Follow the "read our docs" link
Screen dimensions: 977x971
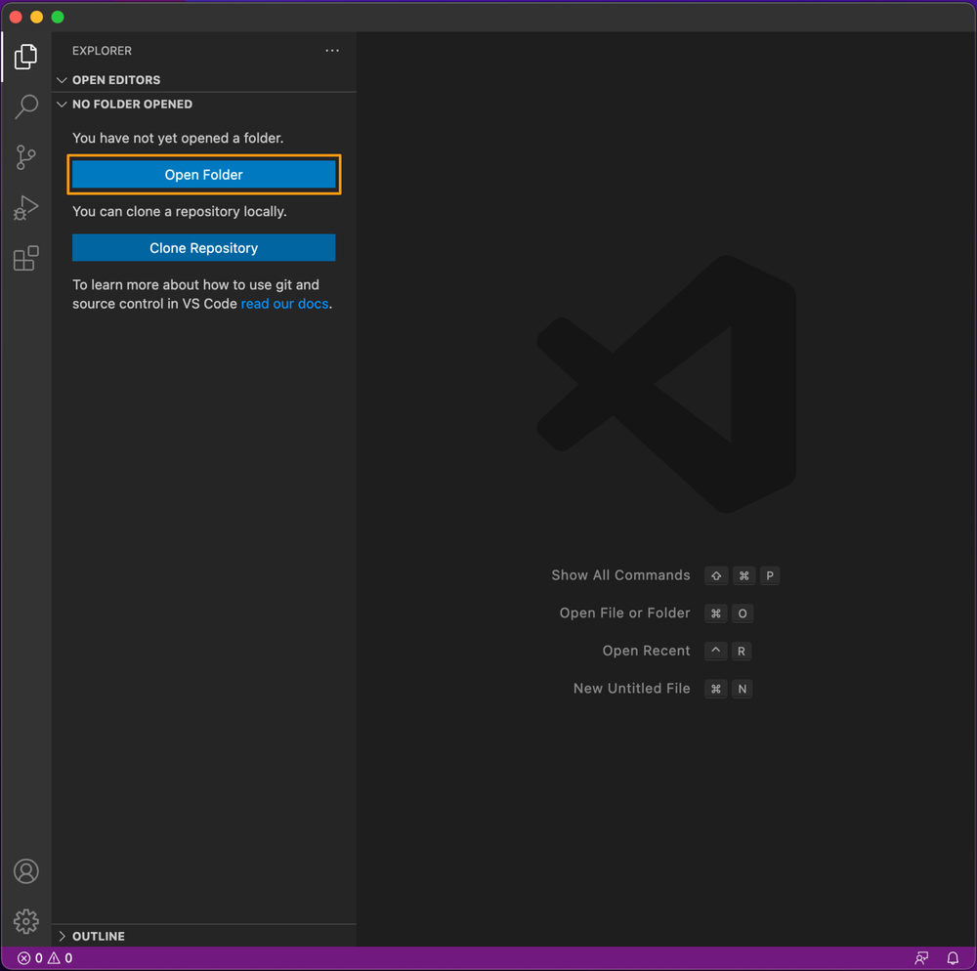pos(284,304)
